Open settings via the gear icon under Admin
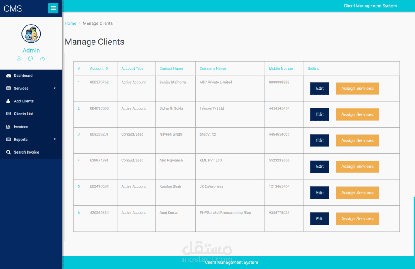Screen dimensions: 415x269 [30, 59]
